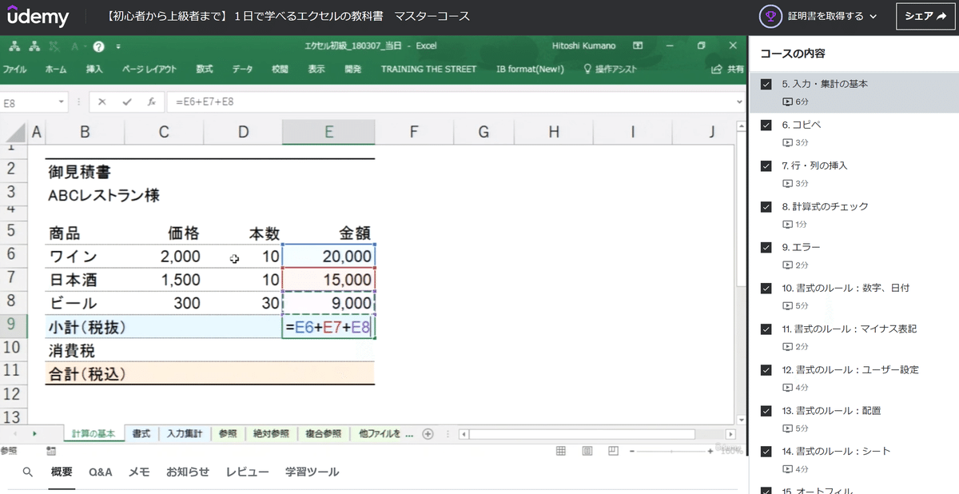Click the Excel help question mark icon

[98, 46]
